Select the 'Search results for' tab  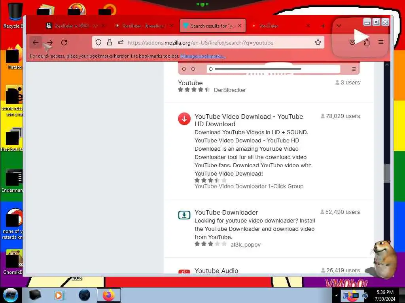tap(212, 26)
